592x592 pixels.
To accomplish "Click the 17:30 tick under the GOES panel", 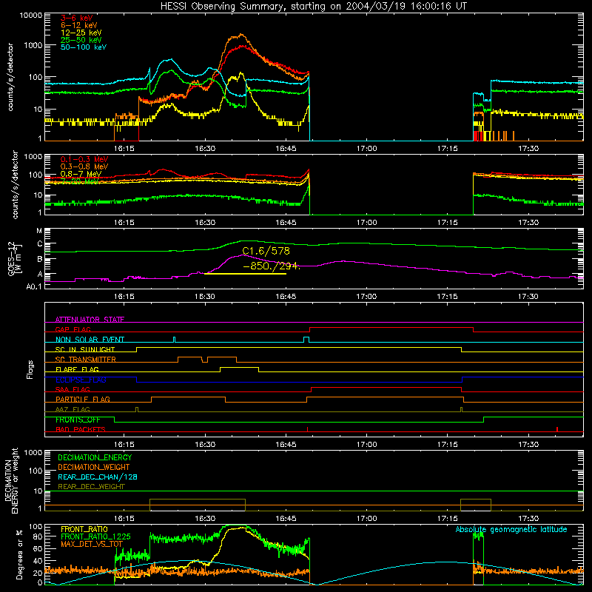I will point(528,297).
